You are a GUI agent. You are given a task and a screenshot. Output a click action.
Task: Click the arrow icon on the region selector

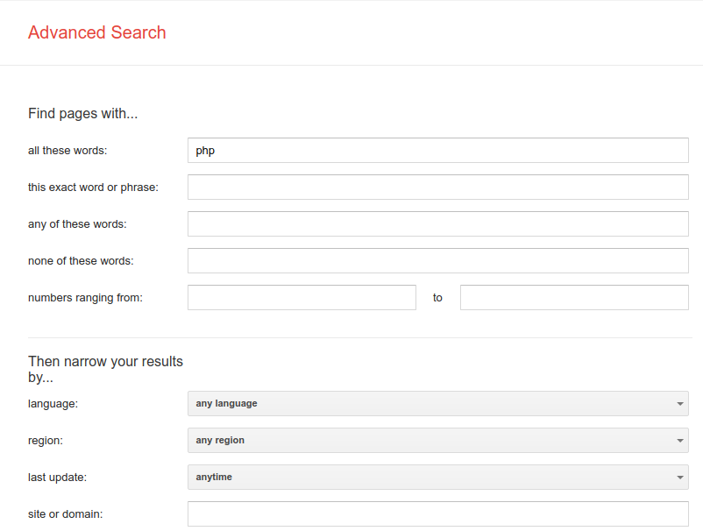(680, 441)
